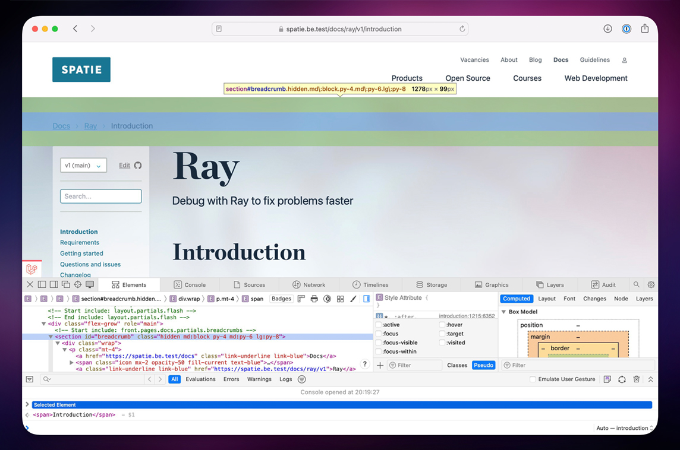Collapse the Box Model section
The height and width of the screenshot is (450, 680).
pos(504,312)
